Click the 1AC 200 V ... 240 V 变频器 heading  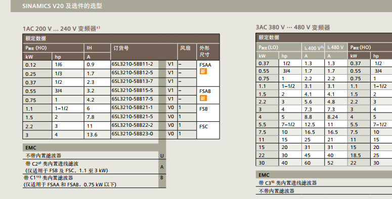click(61, 29)
